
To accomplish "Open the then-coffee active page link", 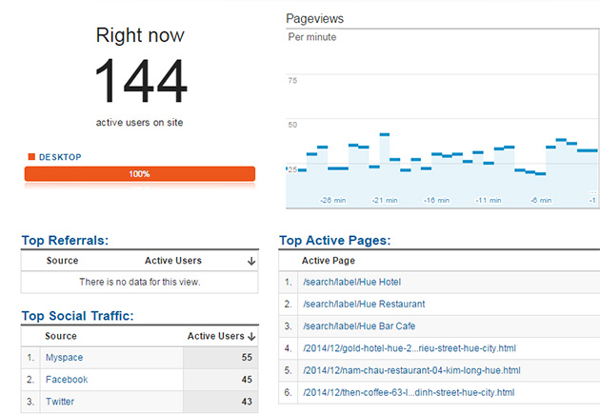I will [409, 392].
